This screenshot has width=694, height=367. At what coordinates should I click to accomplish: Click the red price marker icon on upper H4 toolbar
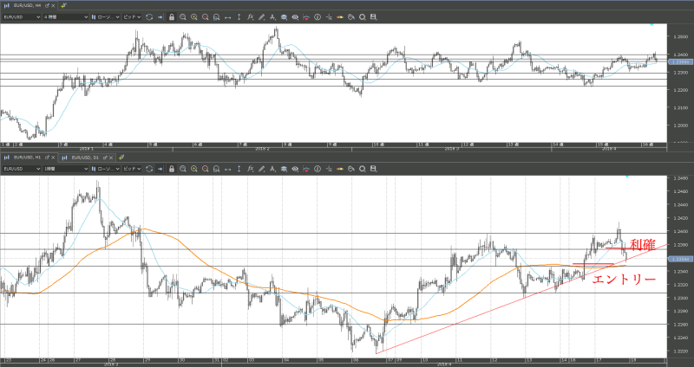click(306, 17)
